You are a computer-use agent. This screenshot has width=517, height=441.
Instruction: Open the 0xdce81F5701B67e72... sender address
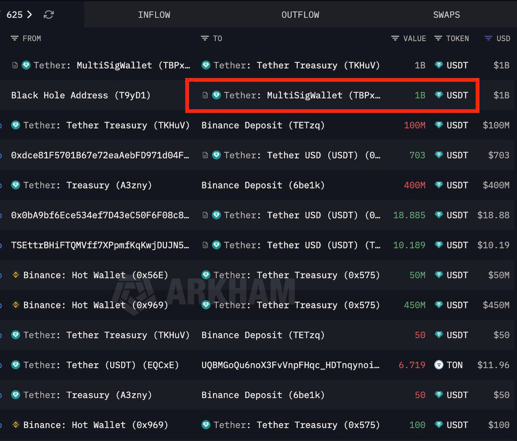(x=100, y=155)
